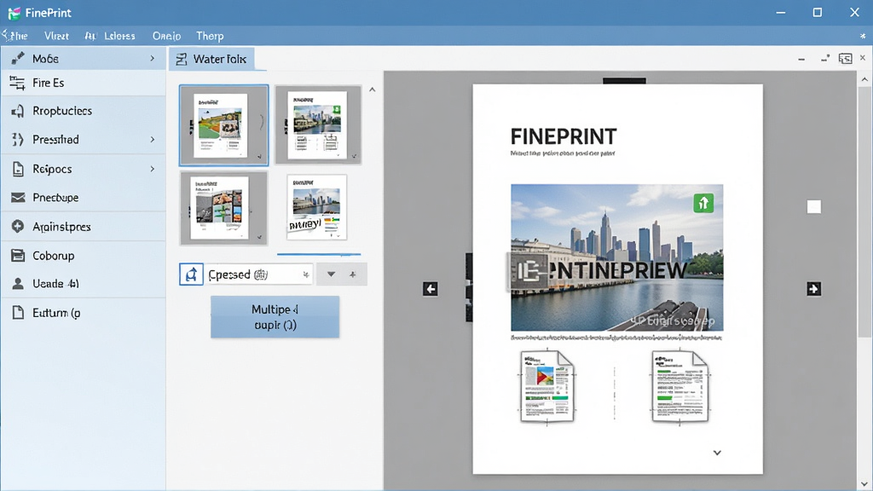
Task: Collapse thumbnail list with the up caret
Action: pos(373,90)
